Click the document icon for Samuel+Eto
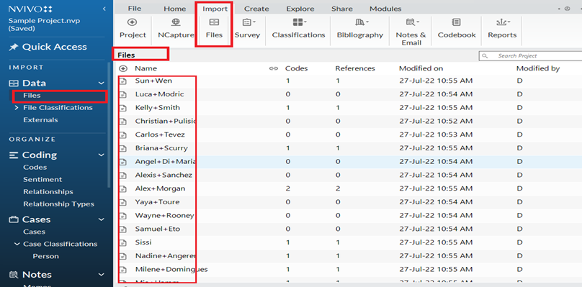 coord(123,229)
